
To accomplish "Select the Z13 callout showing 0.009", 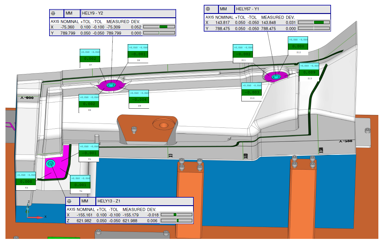I will coord(309,72).
